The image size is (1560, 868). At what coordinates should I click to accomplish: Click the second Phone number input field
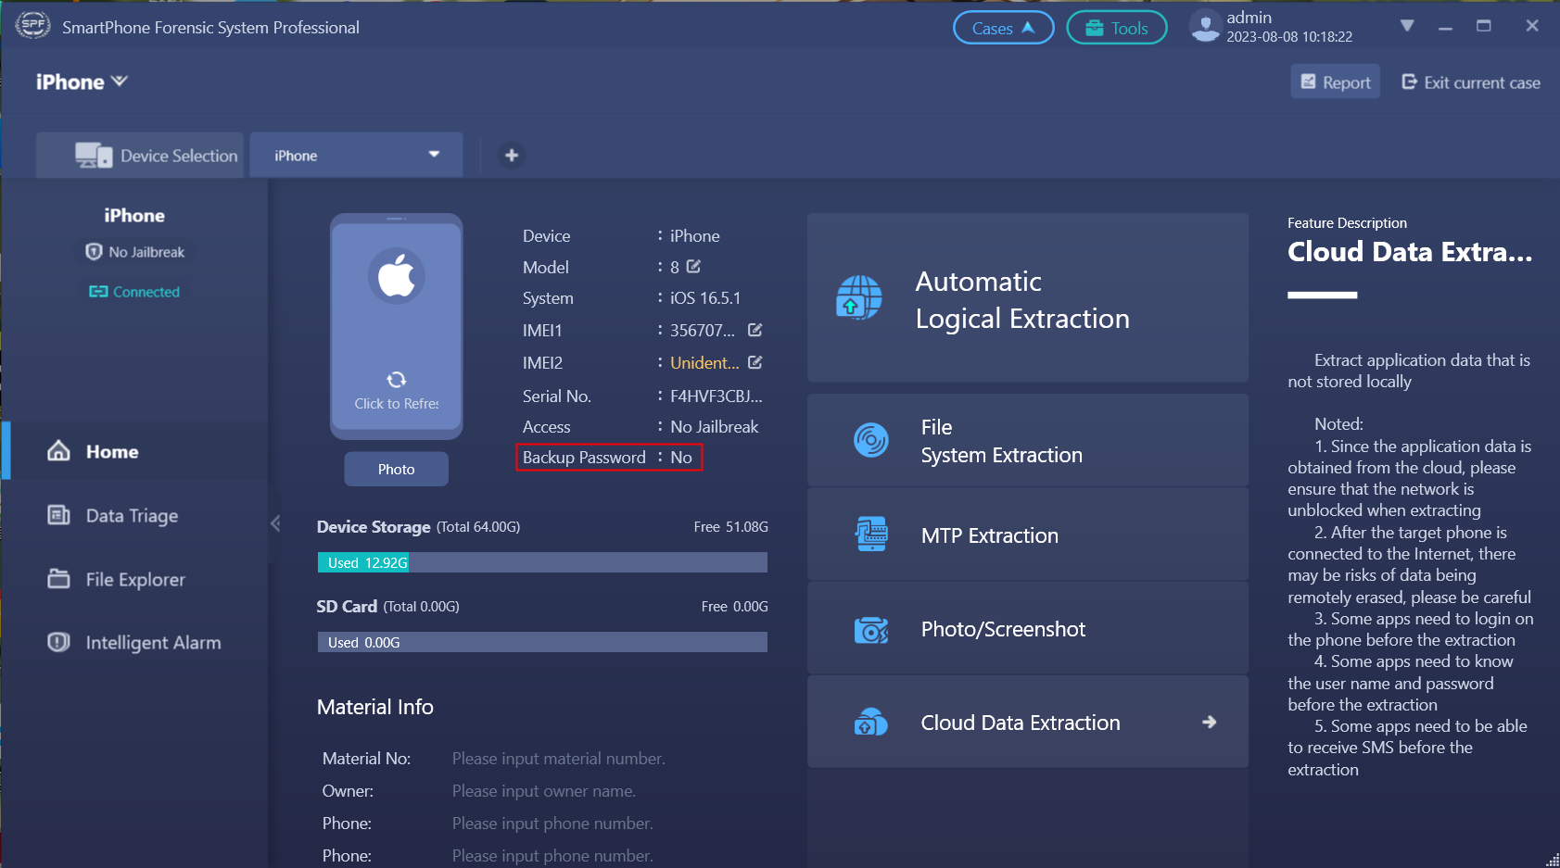552,856
